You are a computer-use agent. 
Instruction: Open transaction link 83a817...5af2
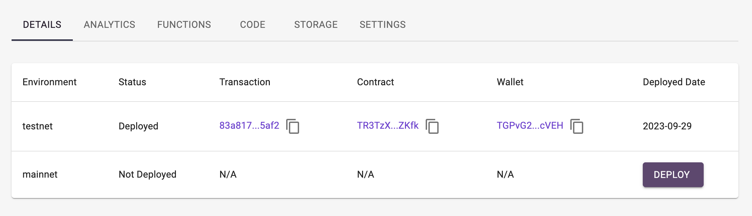point(249,126)
